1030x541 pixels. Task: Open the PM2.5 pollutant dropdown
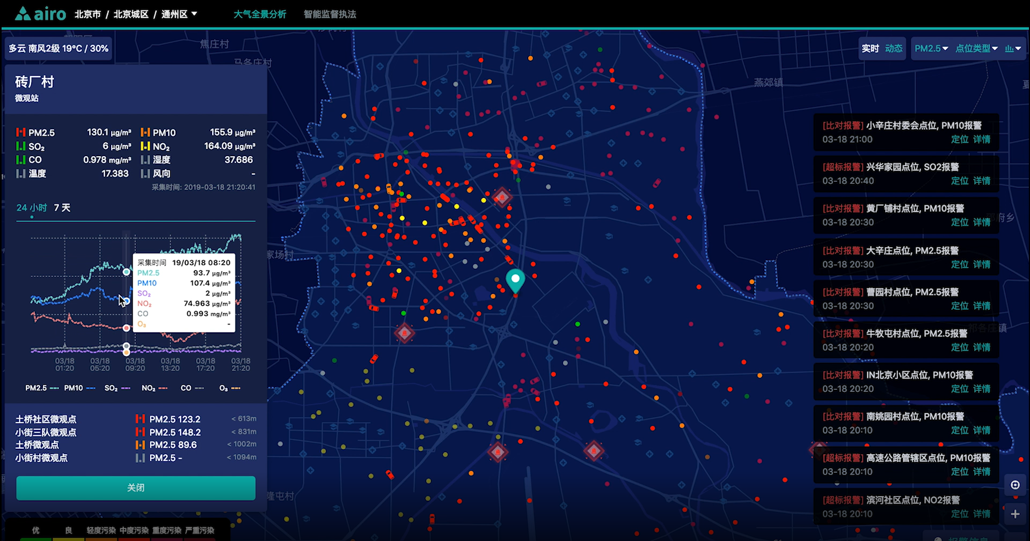[x=931, y=48]
